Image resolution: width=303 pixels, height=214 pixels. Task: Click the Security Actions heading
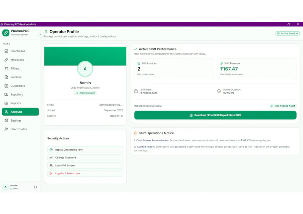click(x=58, y=138)
